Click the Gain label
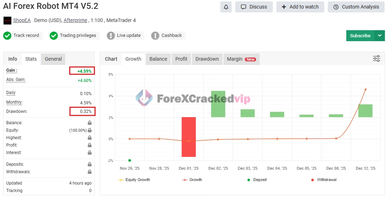The image size is (386, 197). point(12,70)
